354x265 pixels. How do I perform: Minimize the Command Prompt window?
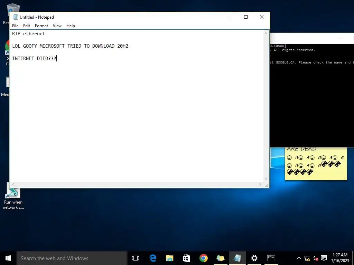[x=339, y=38]
